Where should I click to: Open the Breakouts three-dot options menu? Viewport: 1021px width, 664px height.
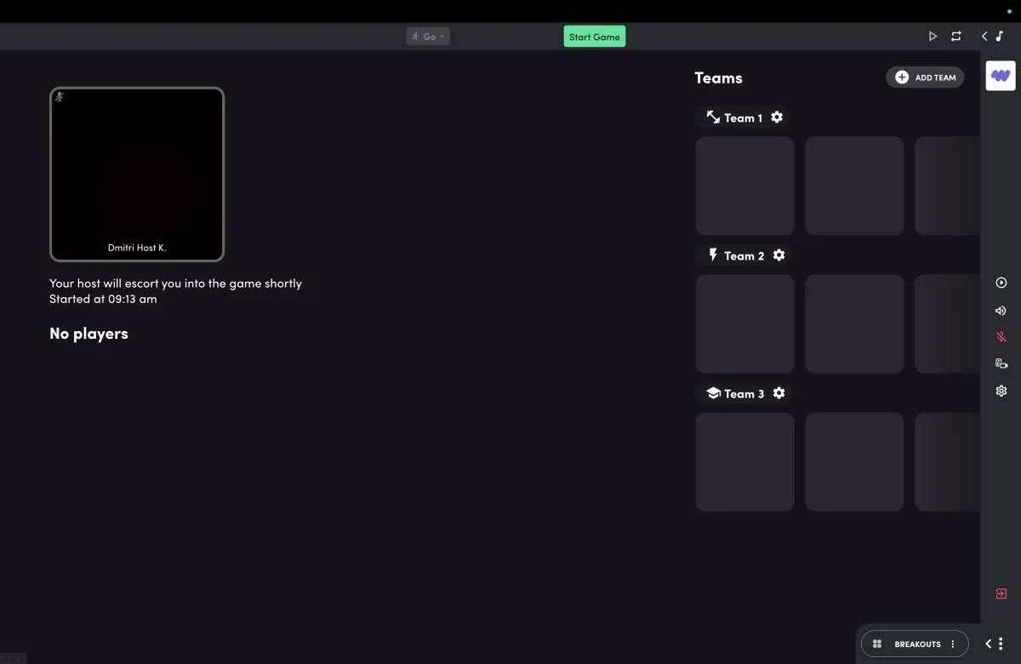point(953,644)
